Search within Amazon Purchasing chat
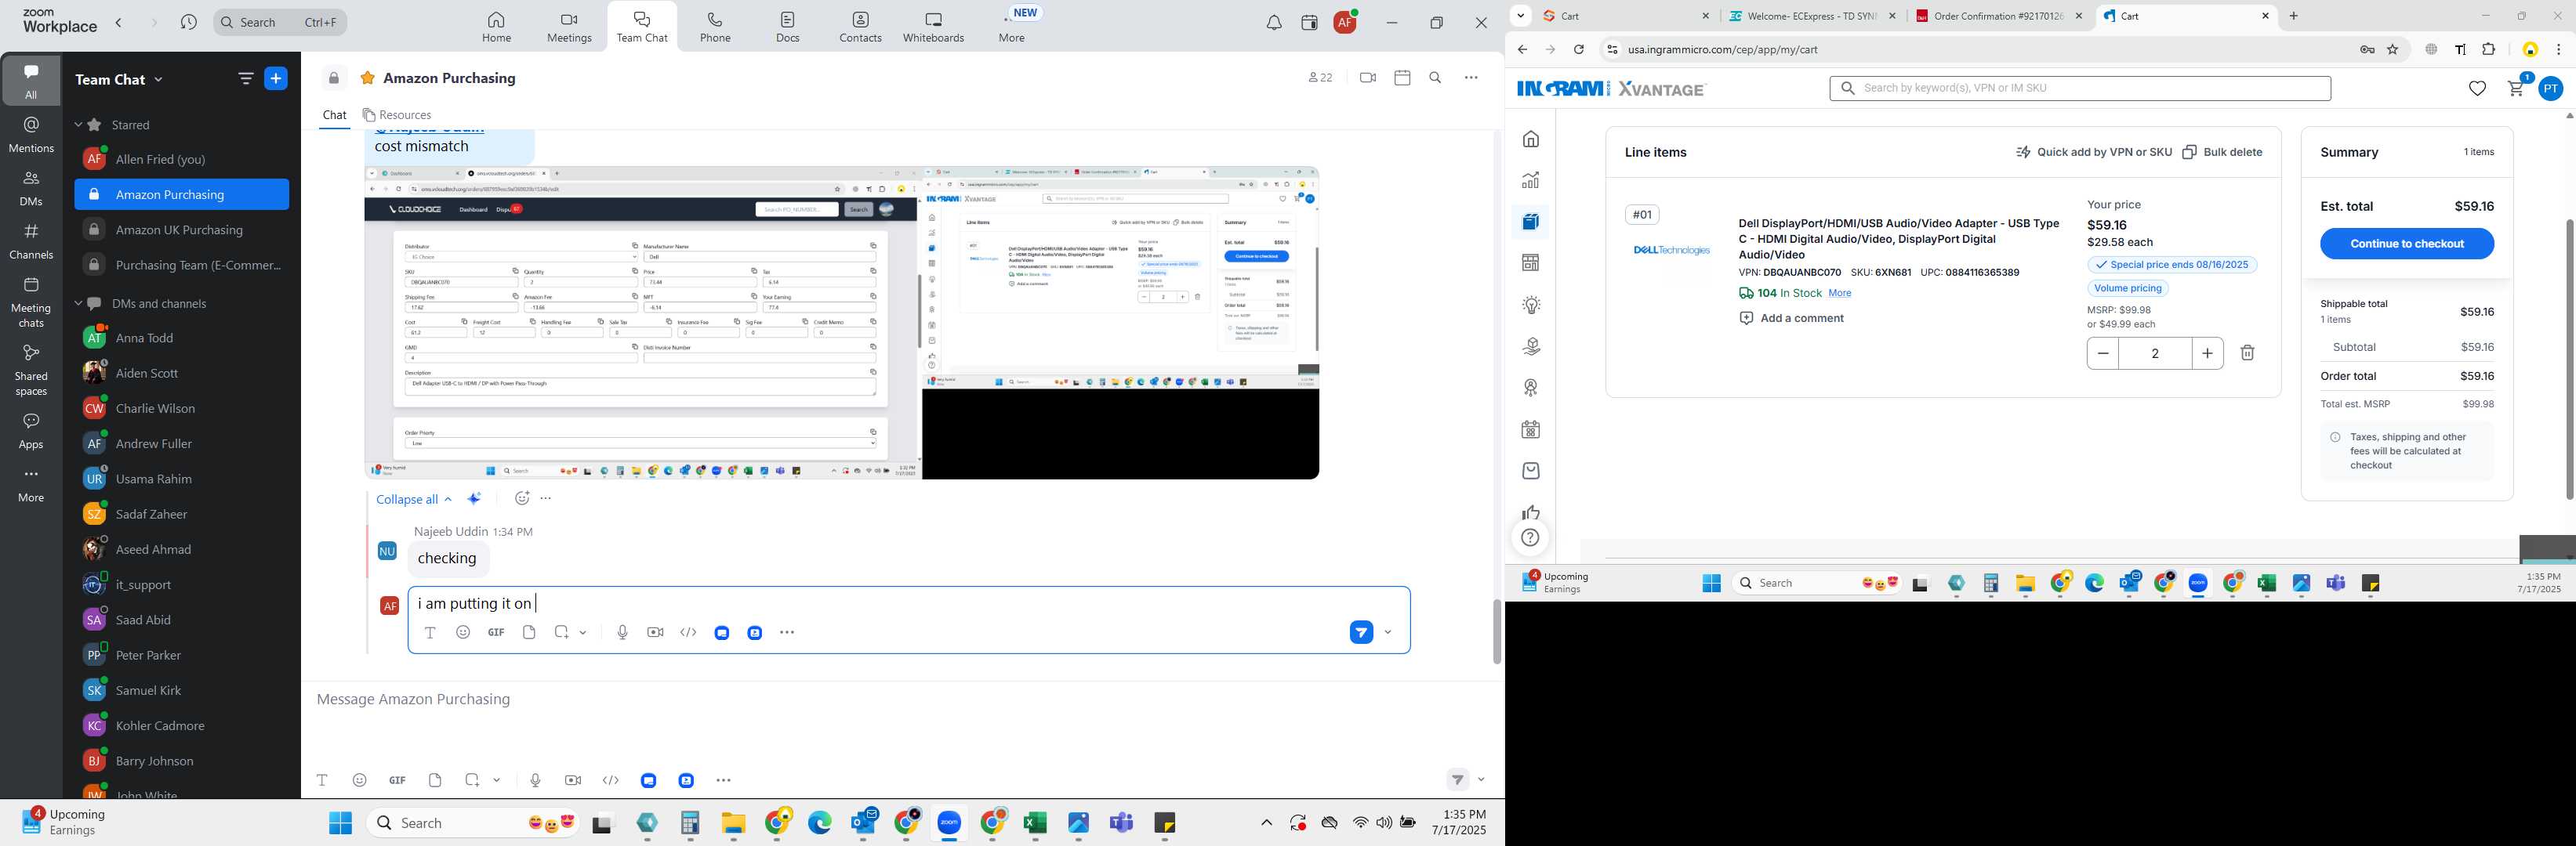The image size is (2576, 846). pos(1435,78)
